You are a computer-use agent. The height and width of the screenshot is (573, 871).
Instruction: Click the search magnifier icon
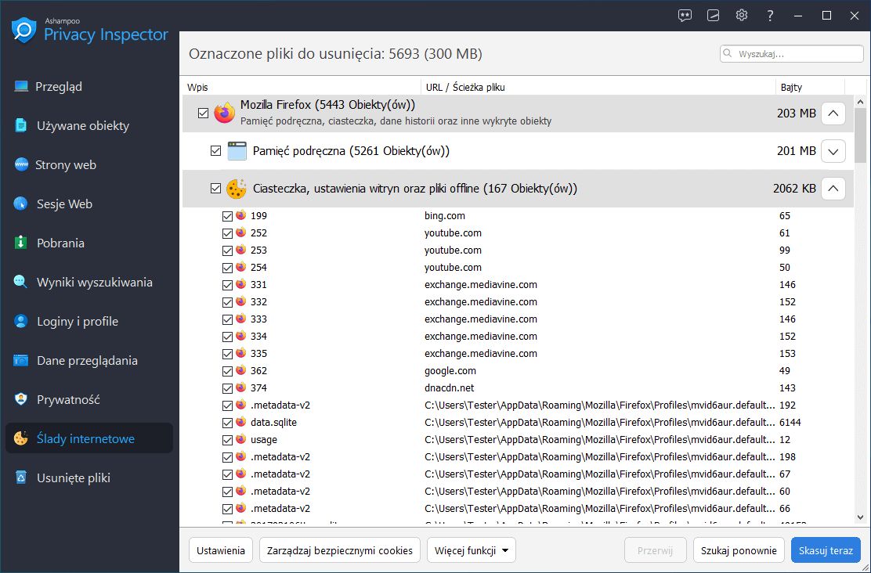727,54
